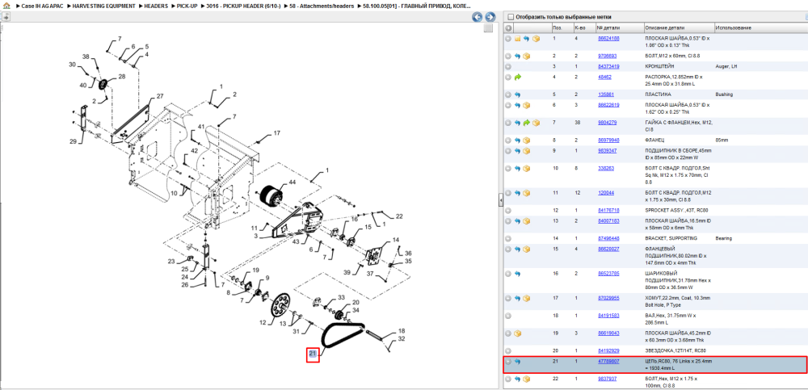This screenshot has width=808, height=390.
Task: Open PICK-UP breadcrumb level
Action: [187, 6]
